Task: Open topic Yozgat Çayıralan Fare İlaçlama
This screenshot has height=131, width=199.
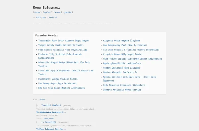Action: tap(121, 68)
